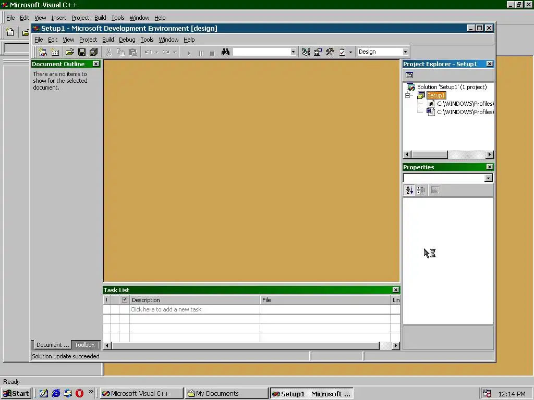Close the Task List panel

click(x=395, y=290)
